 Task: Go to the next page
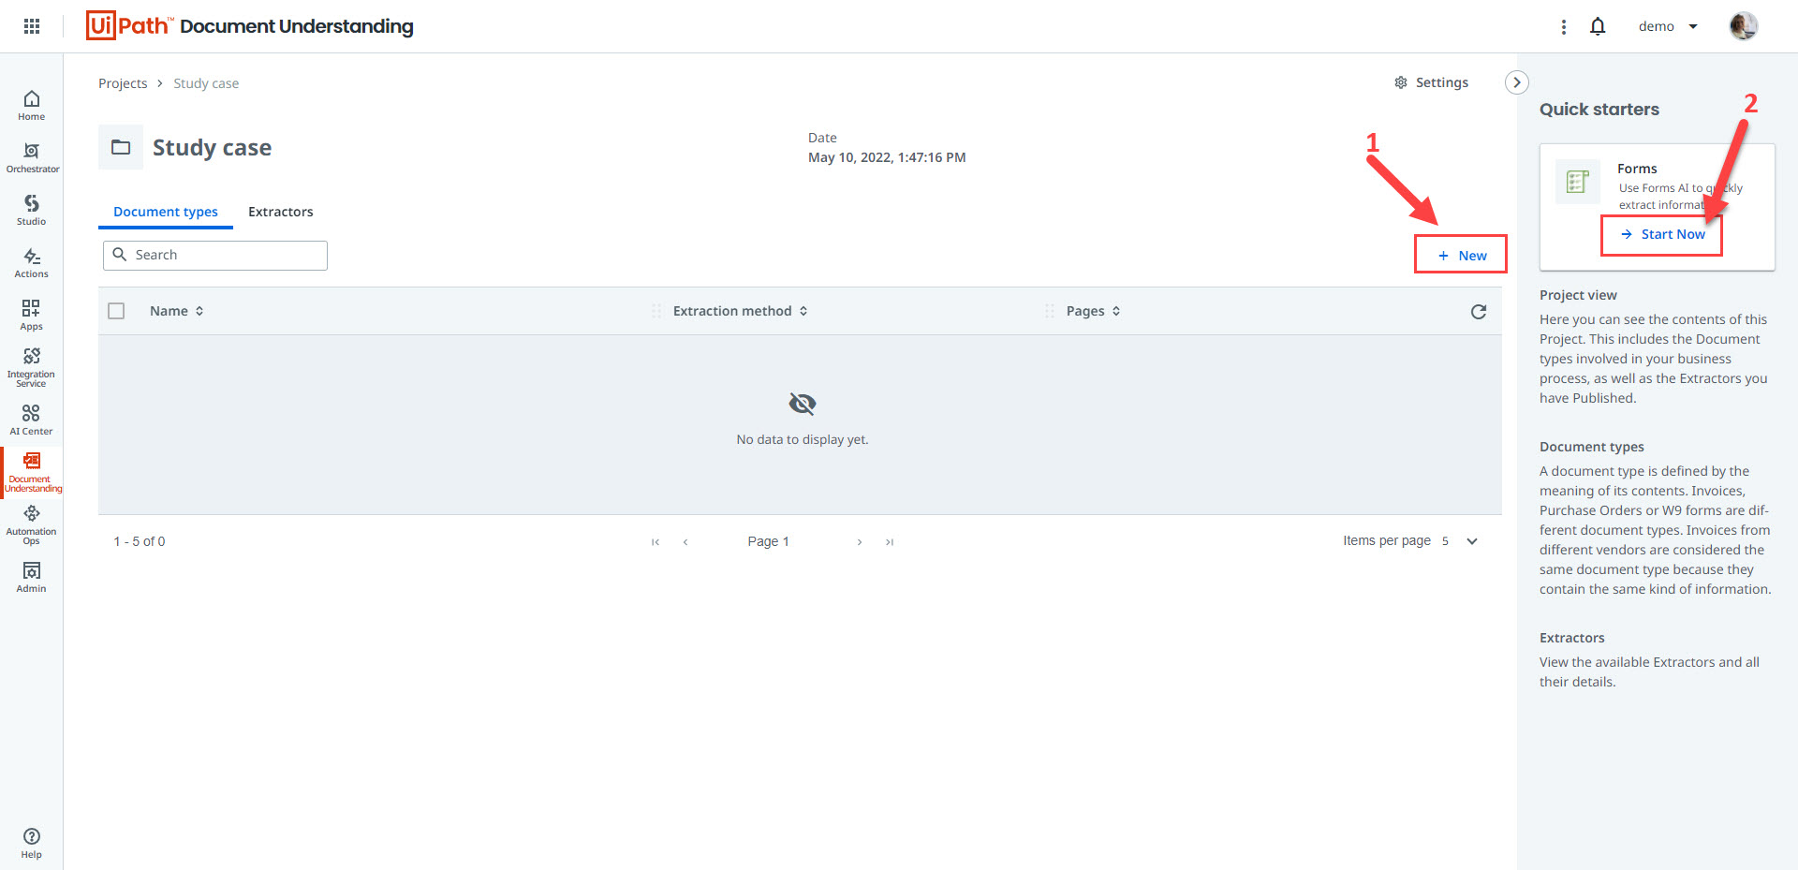pos(860,541)
